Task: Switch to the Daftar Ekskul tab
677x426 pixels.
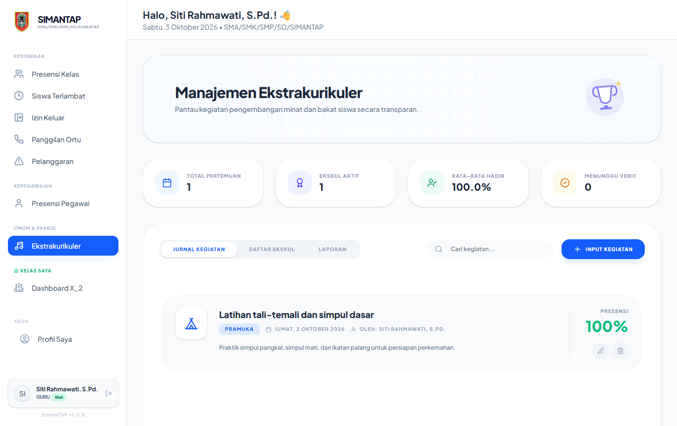Action: click(x=272, y=249)
